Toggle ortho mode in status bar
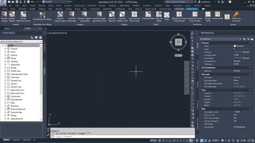 click(170, 140)
